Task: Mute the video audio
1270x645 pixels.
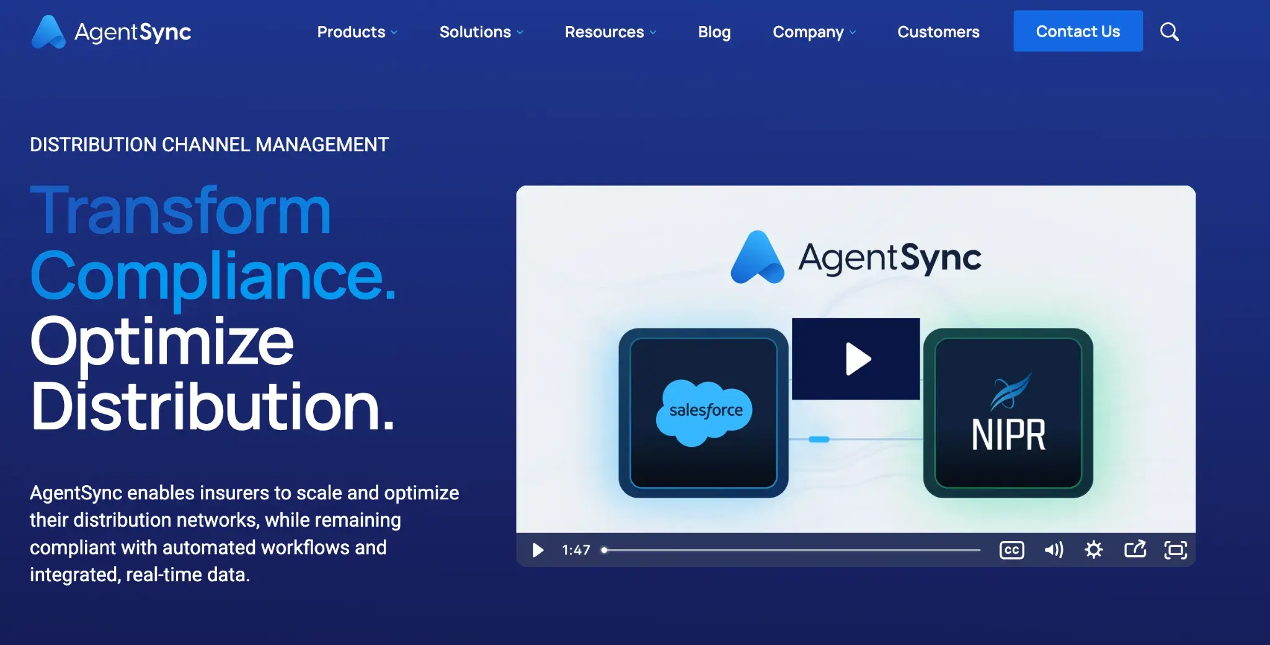Action: coord(1053,550)
